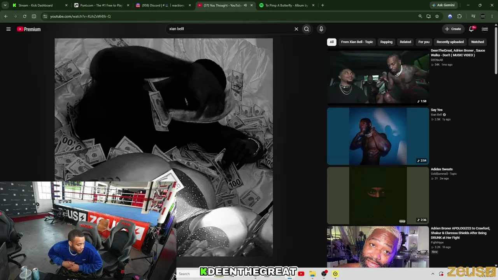
Task: Open the YouTube account avatar menu
Action: (x=485, y=29)
